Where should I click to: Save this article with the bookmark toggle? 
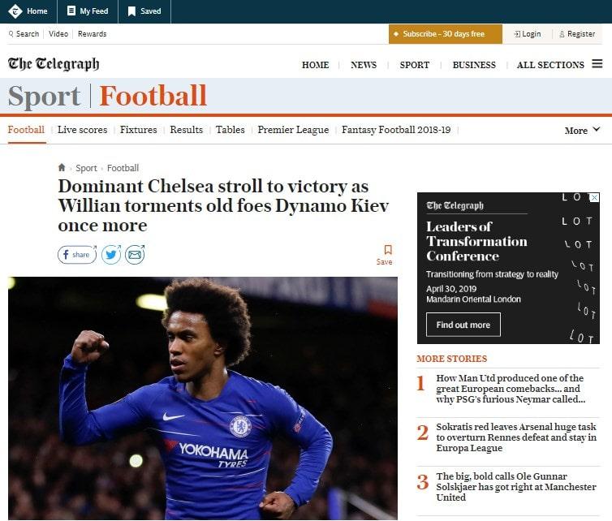pos(385,255)
